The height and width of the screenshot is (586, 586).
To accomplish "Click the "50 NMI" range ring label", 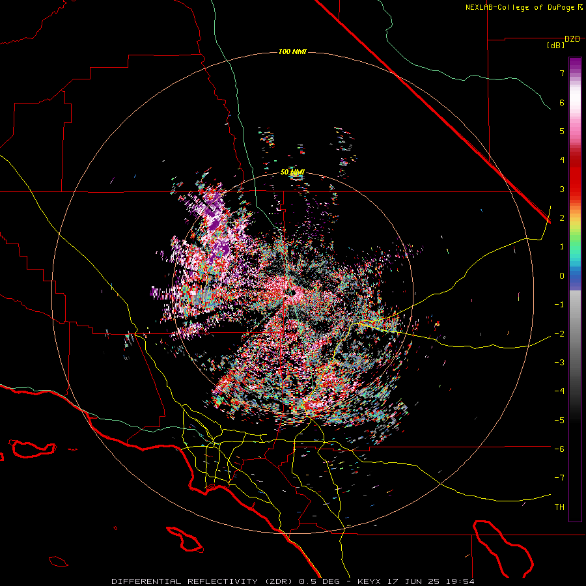I will (x=292, y=173).
